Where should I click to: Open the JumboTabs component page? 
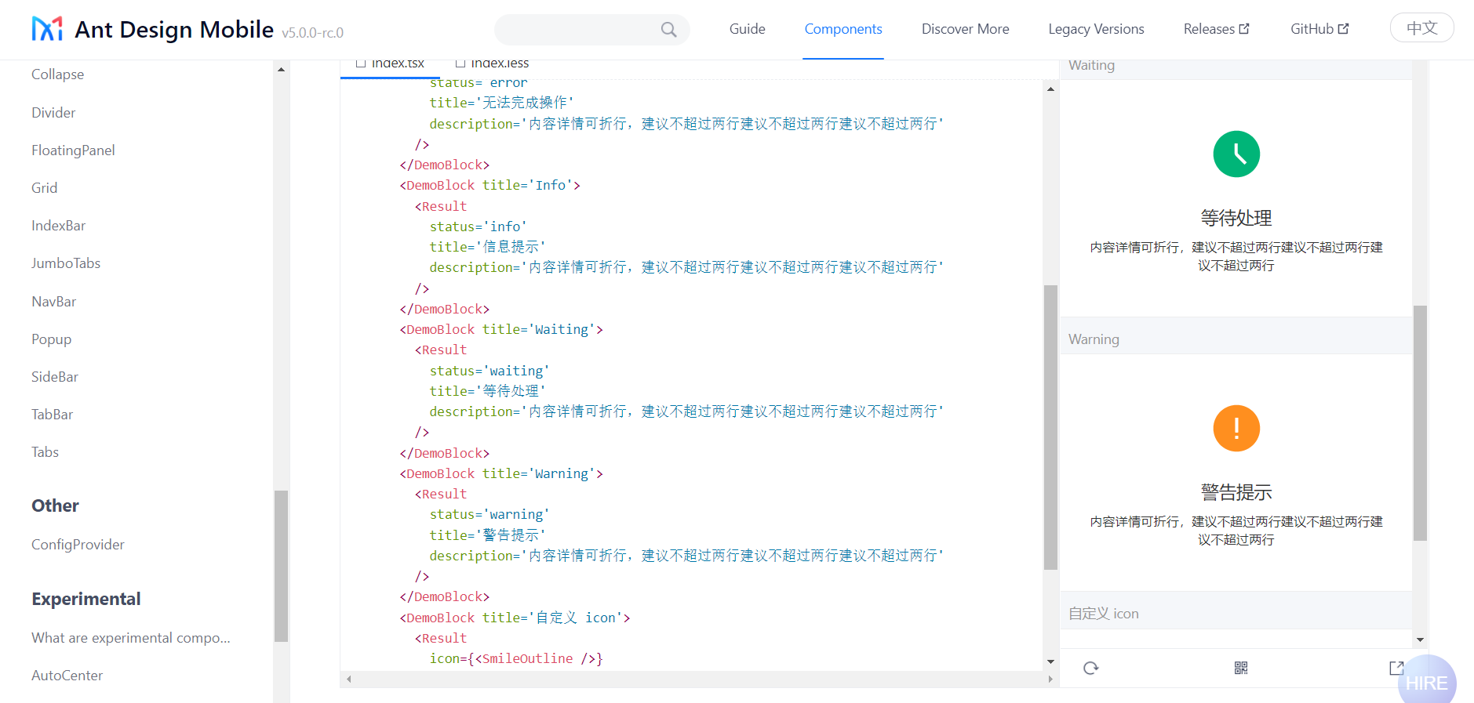click(66, 263)
